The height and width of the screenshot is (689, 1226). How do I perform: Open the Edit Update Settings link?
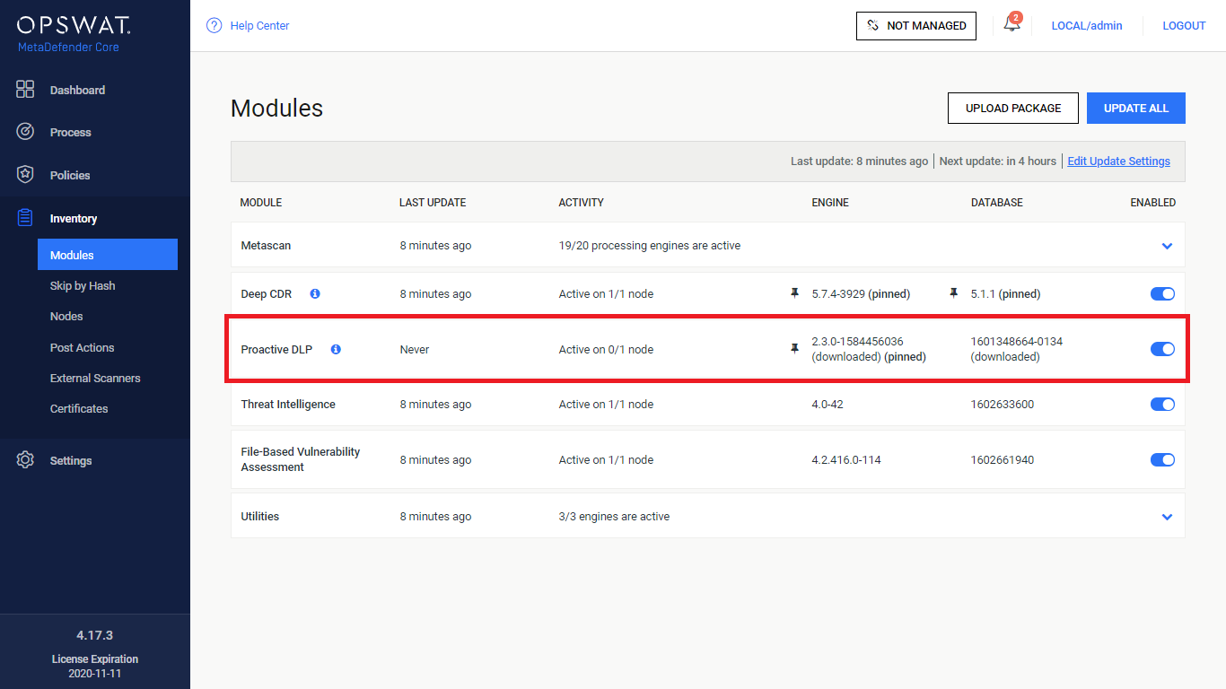pyautogui.click(x=1118, y=161)
